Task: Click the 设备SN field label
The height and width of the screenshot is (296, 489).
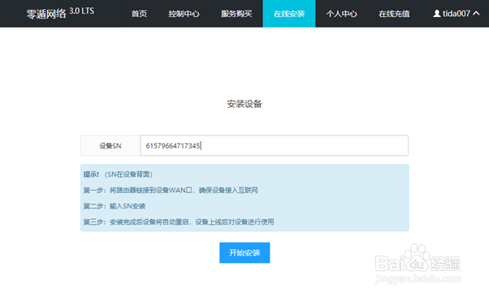Action: pos(110,146)
